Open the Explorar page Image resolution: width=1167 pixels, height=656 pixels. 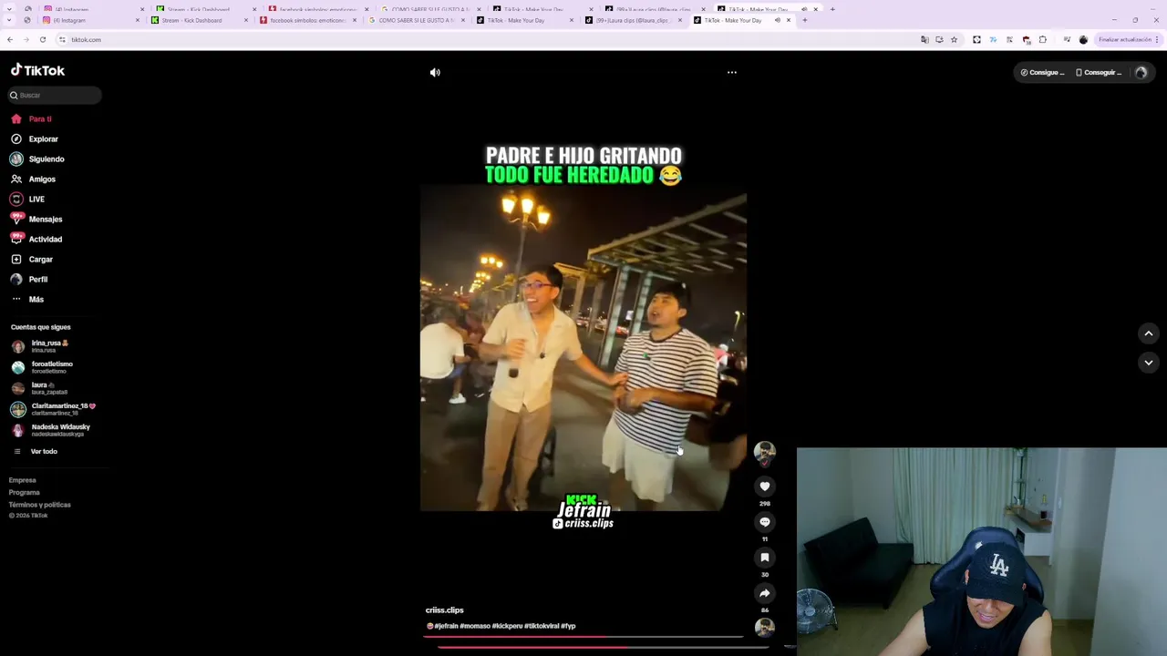point(35,139)
